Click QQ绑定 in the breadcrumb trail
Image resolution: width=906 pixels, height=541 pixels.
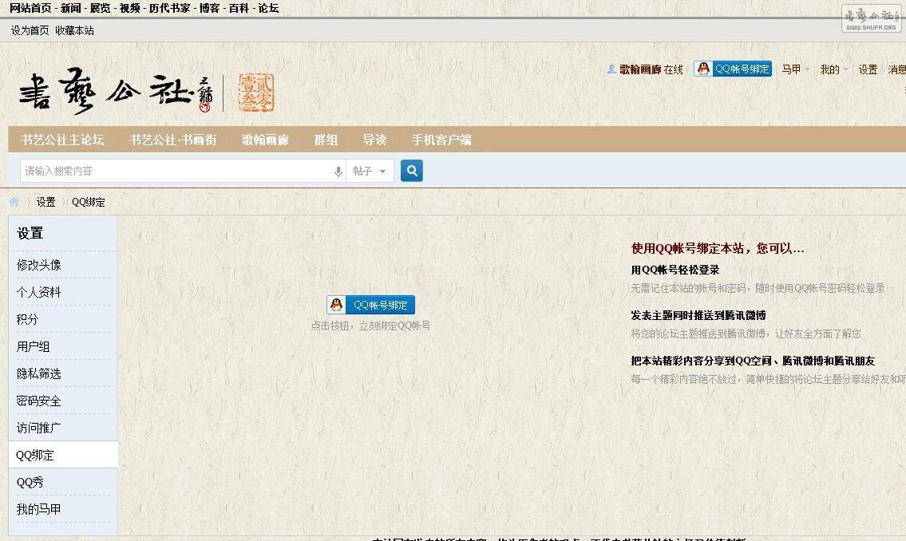(89, 202)
